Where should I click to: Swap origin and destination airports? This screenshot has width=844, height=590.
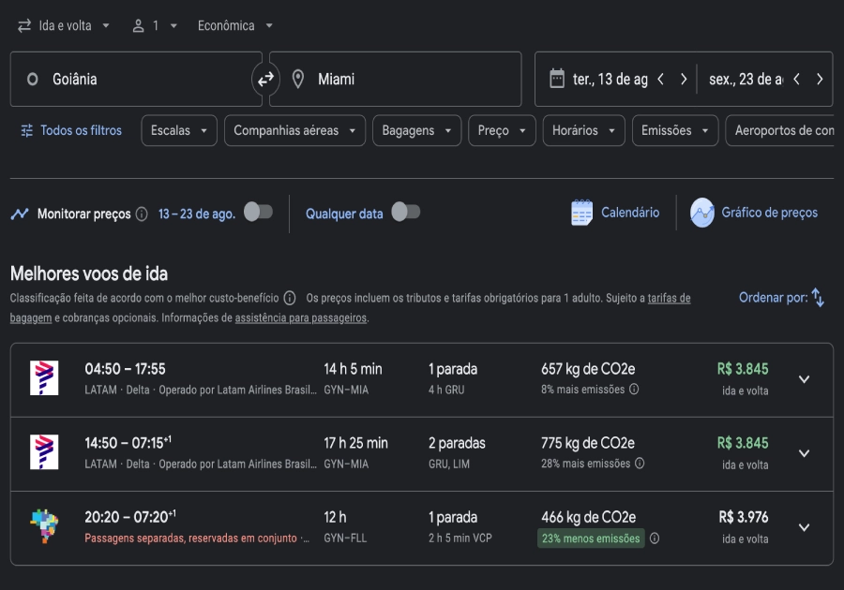click(x=265, y=80)
